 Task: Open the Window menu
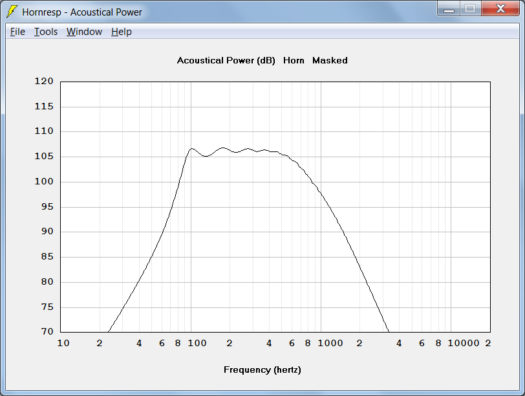84,32
